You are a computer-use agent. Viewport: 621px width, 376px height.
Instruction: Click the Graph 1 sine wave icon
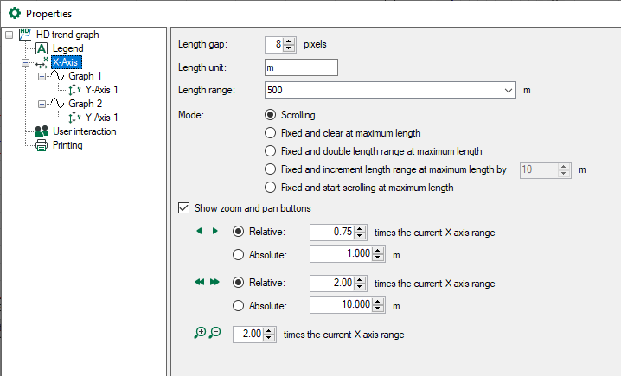pyautogui.click(x=58, y=76)
